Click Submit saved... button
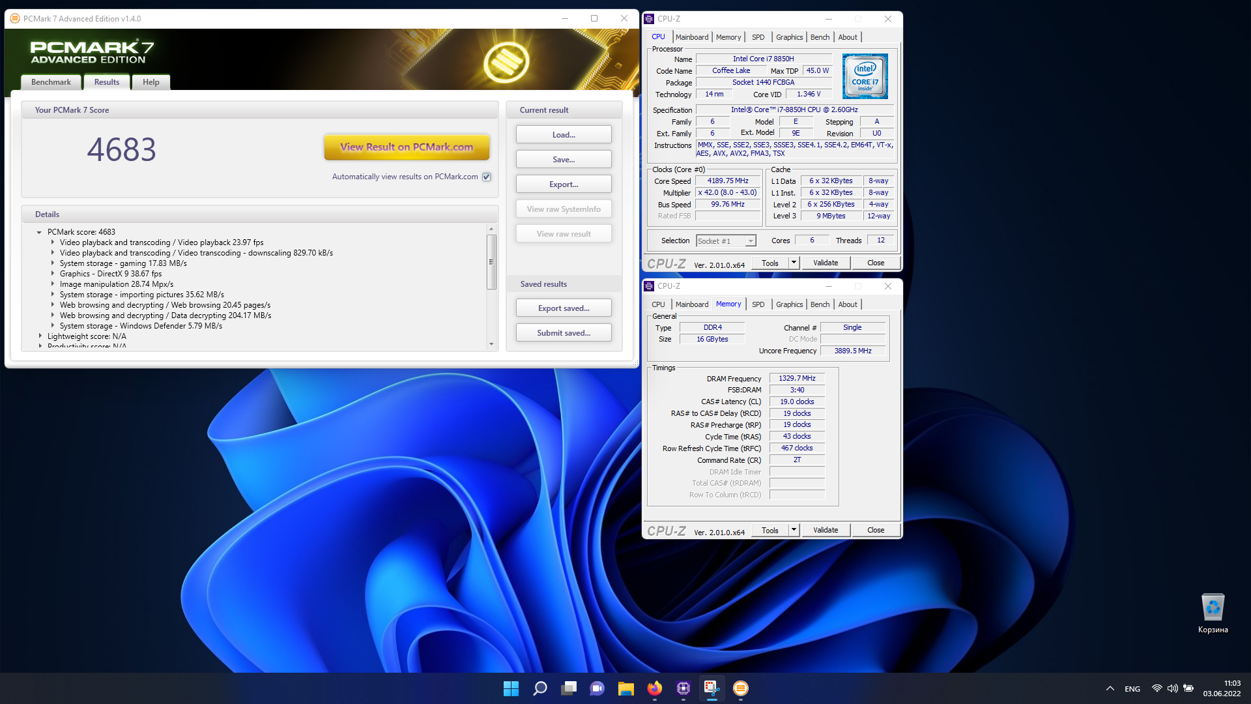This screenshot has height=704, width=1251. [x=564, y=333]
